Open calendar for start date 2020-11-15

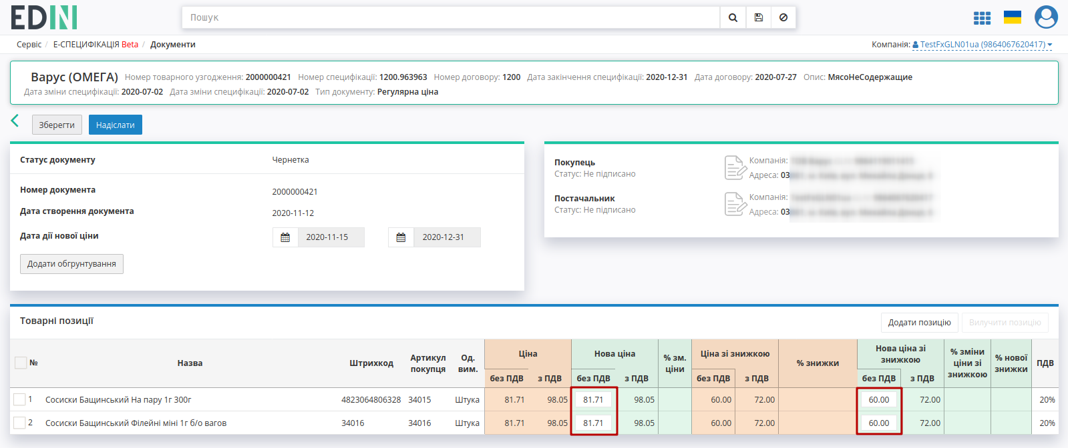pos(285,237)
